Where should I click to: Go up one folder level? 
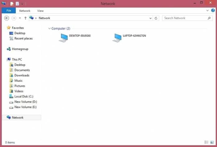click(25, 18)
